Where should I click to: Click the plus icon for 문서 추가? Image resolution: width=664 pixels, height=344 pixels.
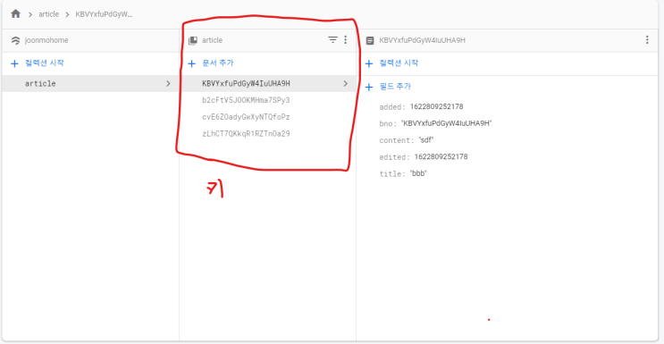click(191, 63)
